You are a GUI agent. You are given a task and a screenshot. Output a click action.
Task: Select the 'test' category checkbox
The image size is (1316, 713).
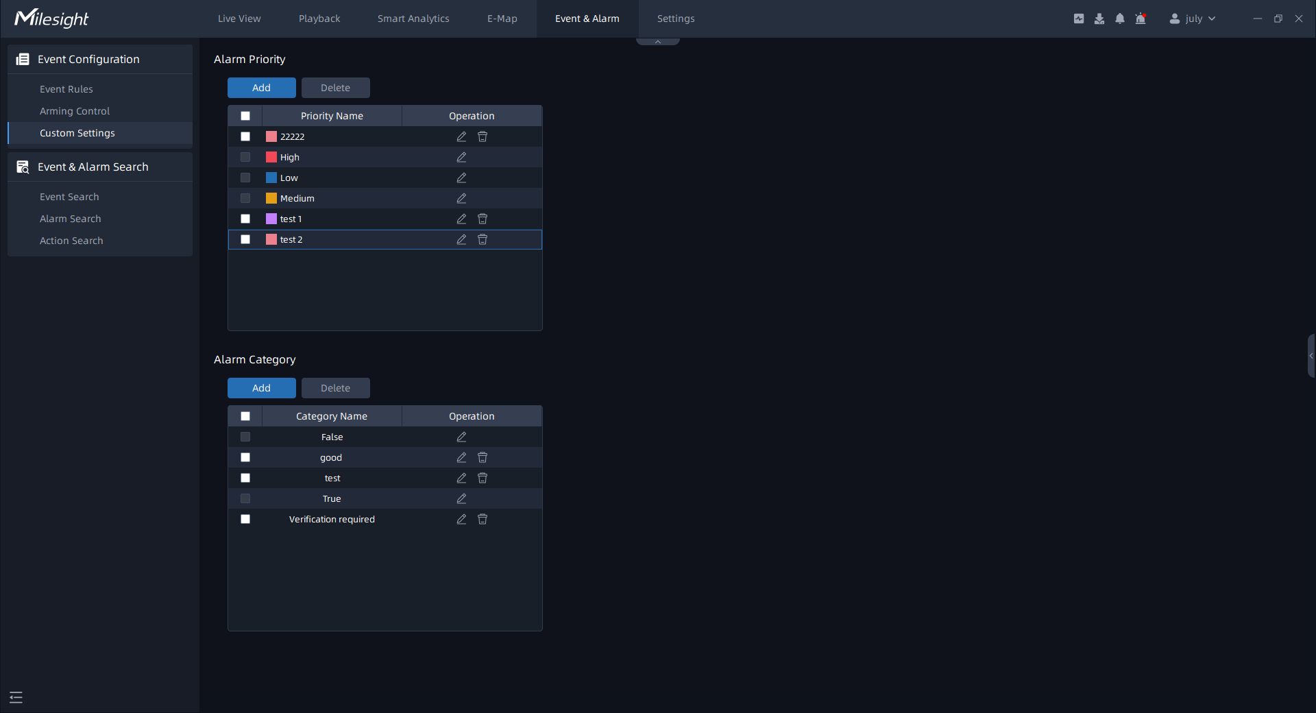point(245,478)
